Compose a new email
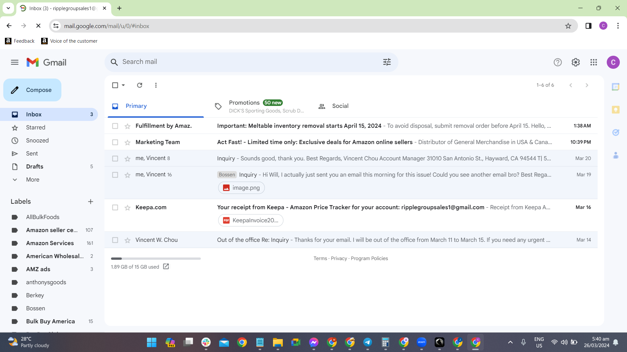 coord(32,90)
